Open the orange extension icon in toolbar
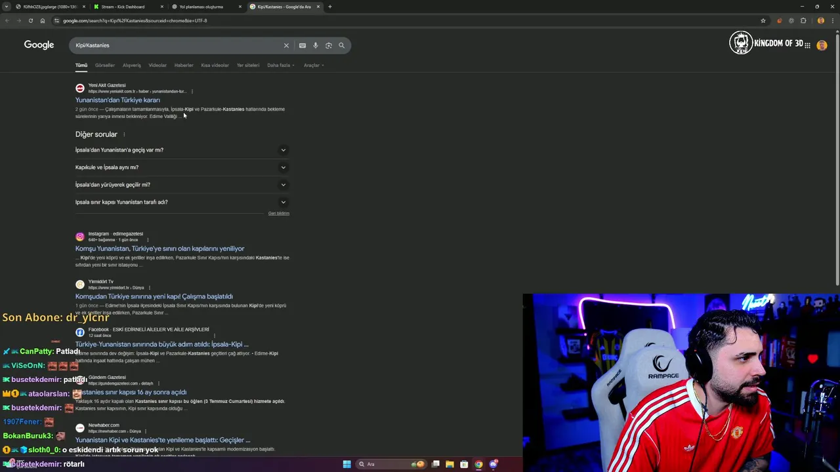The width and height of the screenshot is (840, 472). [779, 20]
